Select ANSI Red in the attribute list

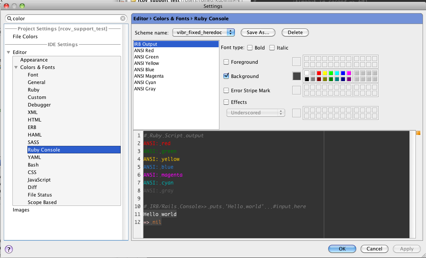(x=176, y=51)
